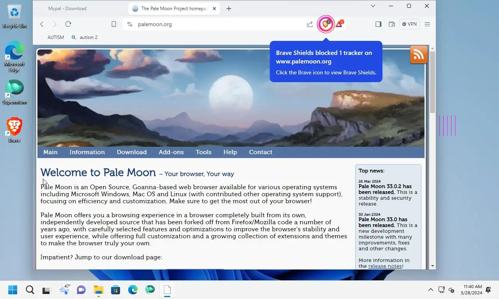
Task: Bookmark this page with the bookmark icon
Action: coord(114,24)
